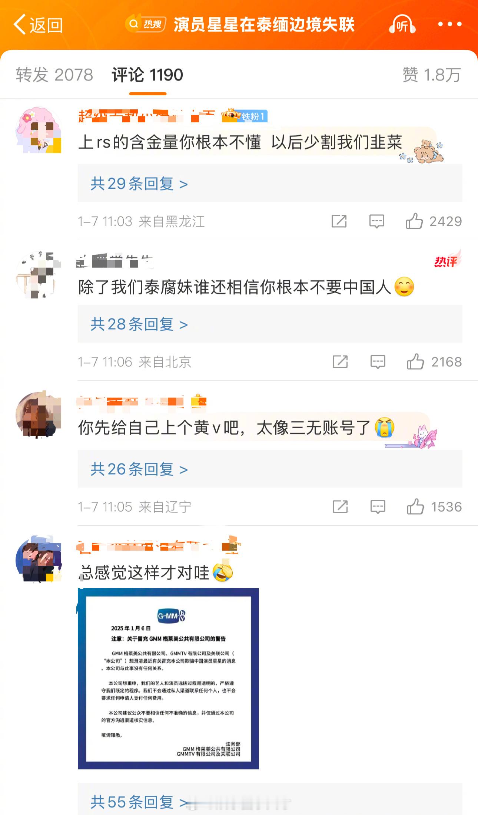Select the 评论 1190 tab
This screenshot has height=815, width=478.
click(x=147, y=75)
